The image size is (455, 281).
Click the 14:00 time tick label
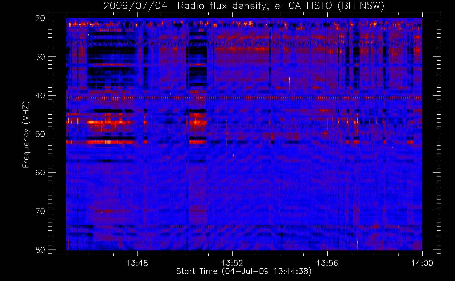(422, 263)
